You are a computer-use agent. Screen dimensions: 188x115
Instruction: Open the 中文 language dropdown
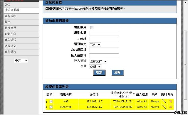(x=21, y=61)
